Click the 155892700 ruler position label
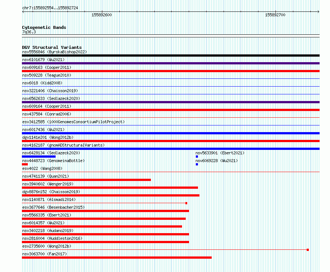This screenshot has width=330, height=272. point(275,15)
